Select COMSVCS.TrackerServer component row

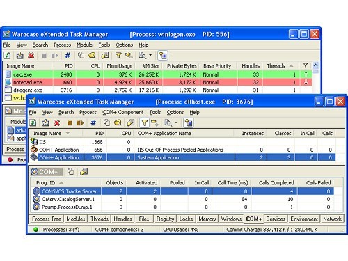182,191
